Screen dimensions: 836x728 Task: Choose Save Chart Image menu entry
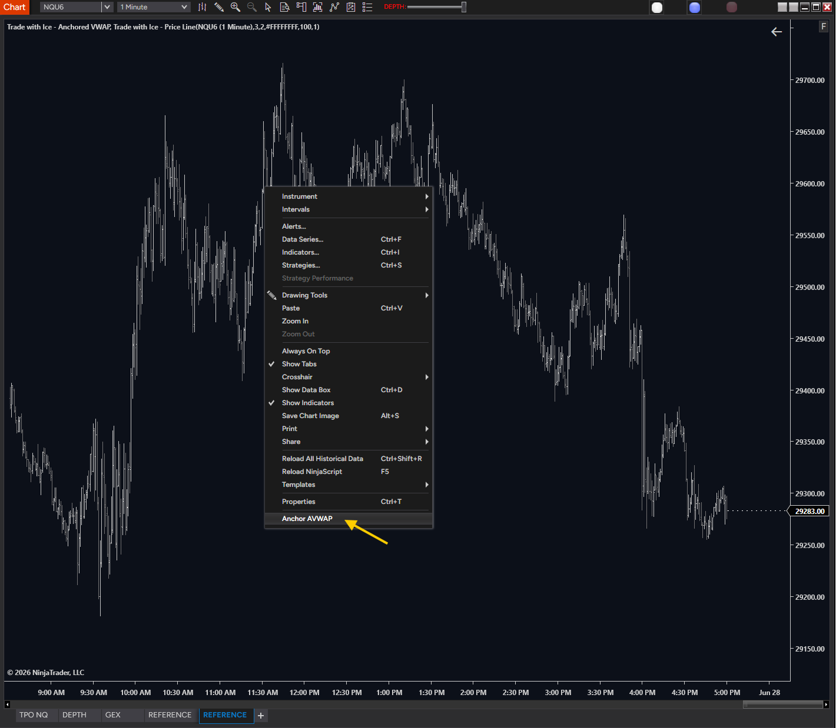point(349,416)
